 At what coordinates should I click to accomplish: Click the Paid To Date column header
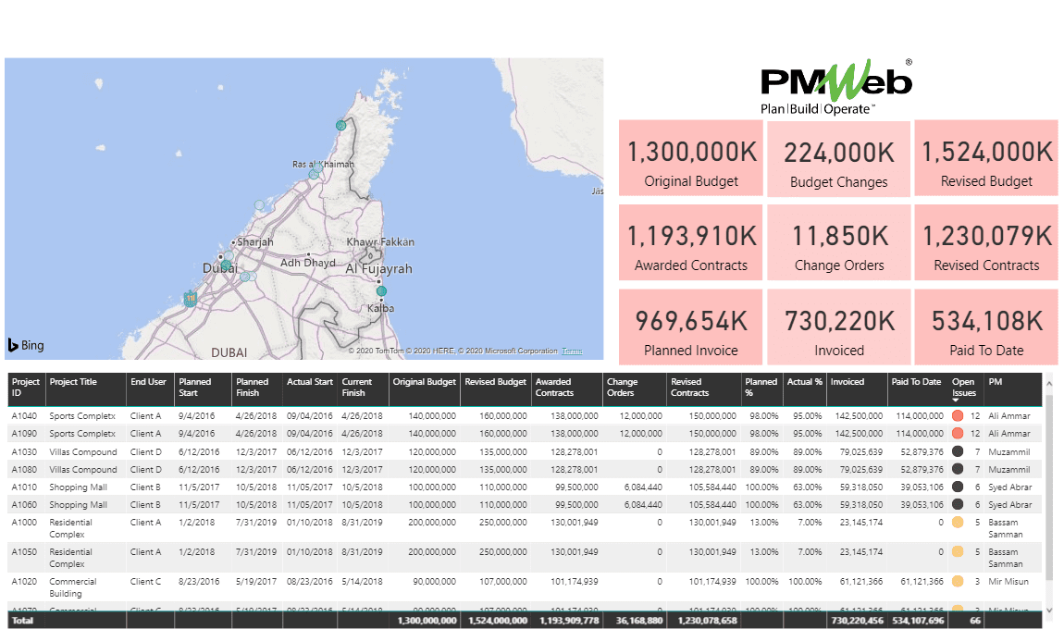(916, 381)
